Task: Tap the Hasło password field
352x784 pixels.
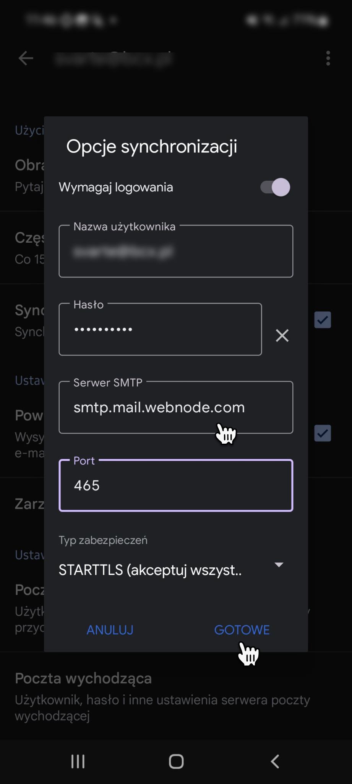Action: [x=160, y=330]
